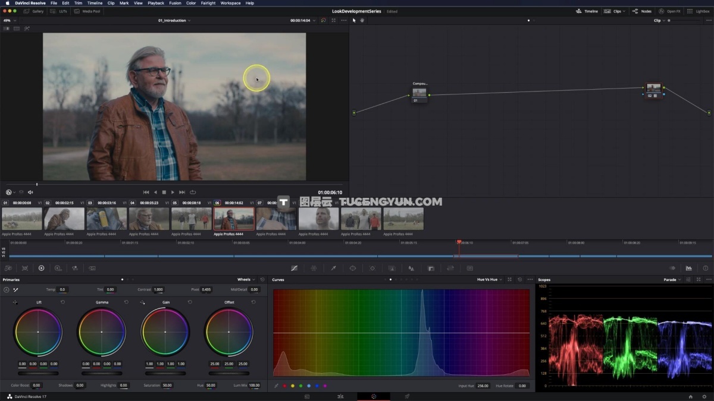Toggle the highlight wand in viewer
The image size is (714, 401).
click(27, 29)
